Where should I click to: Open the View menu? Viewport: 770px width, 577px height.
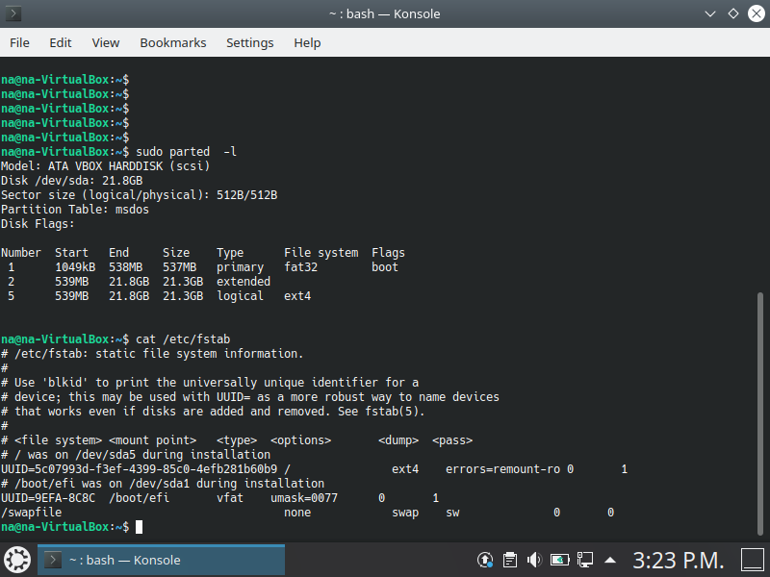pyautogui.click(x=106, y=43)
